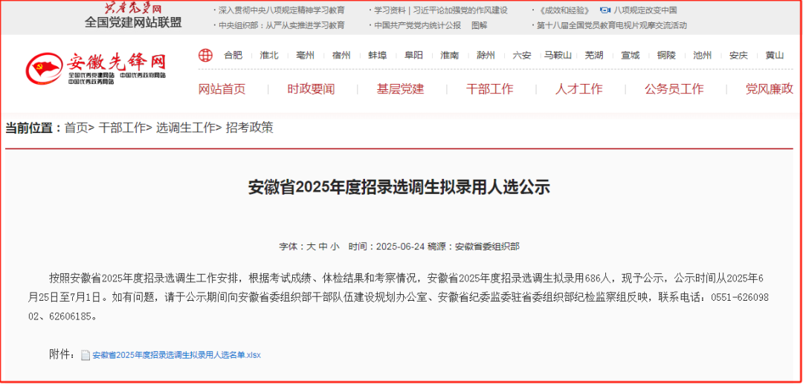Open 习近平论加强党的作风建设 link
This screenshot has height=384, width=803.
pyautogui.click(x=460, y=10)
